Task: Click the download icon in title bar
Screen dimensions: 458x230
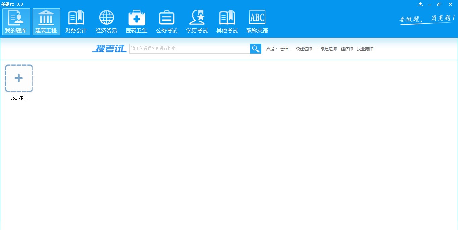Action: pos(420,4)
